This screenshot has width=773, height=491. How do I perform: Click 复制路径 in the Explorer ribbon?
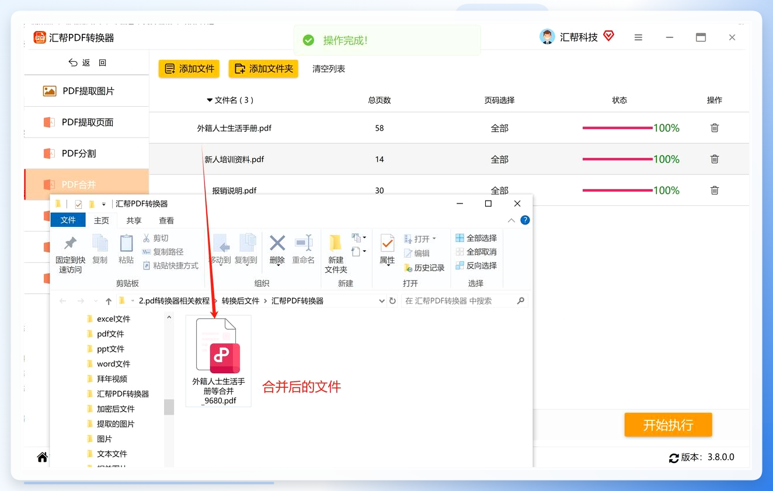163,252
